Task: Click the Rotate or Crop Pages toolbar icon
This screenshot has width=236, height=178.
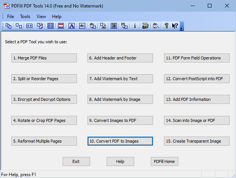Action: point(40,26)
